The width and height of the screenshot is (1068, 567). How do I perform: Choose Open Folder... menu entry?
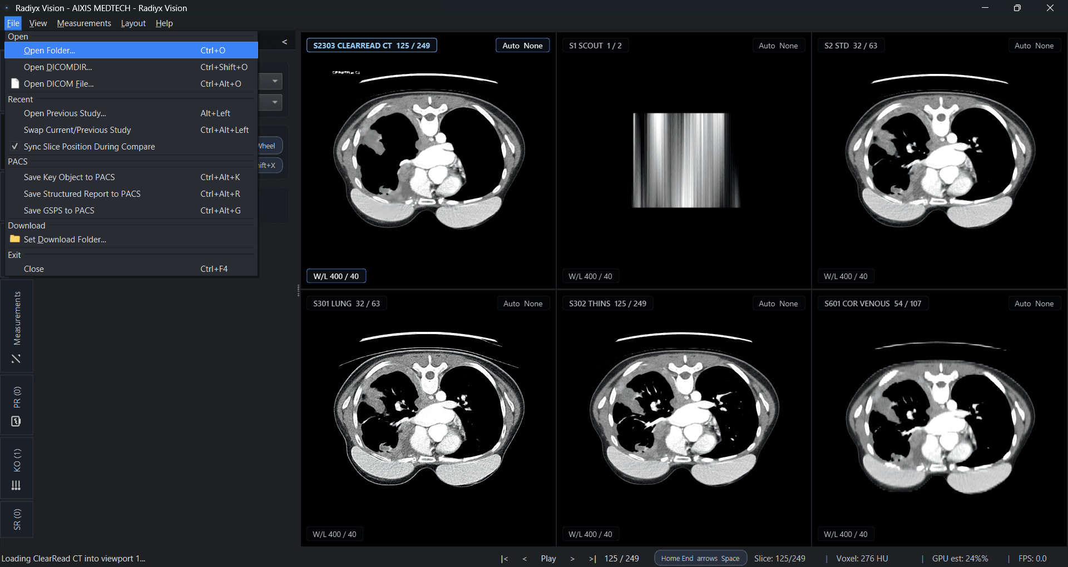pos(131,51)
